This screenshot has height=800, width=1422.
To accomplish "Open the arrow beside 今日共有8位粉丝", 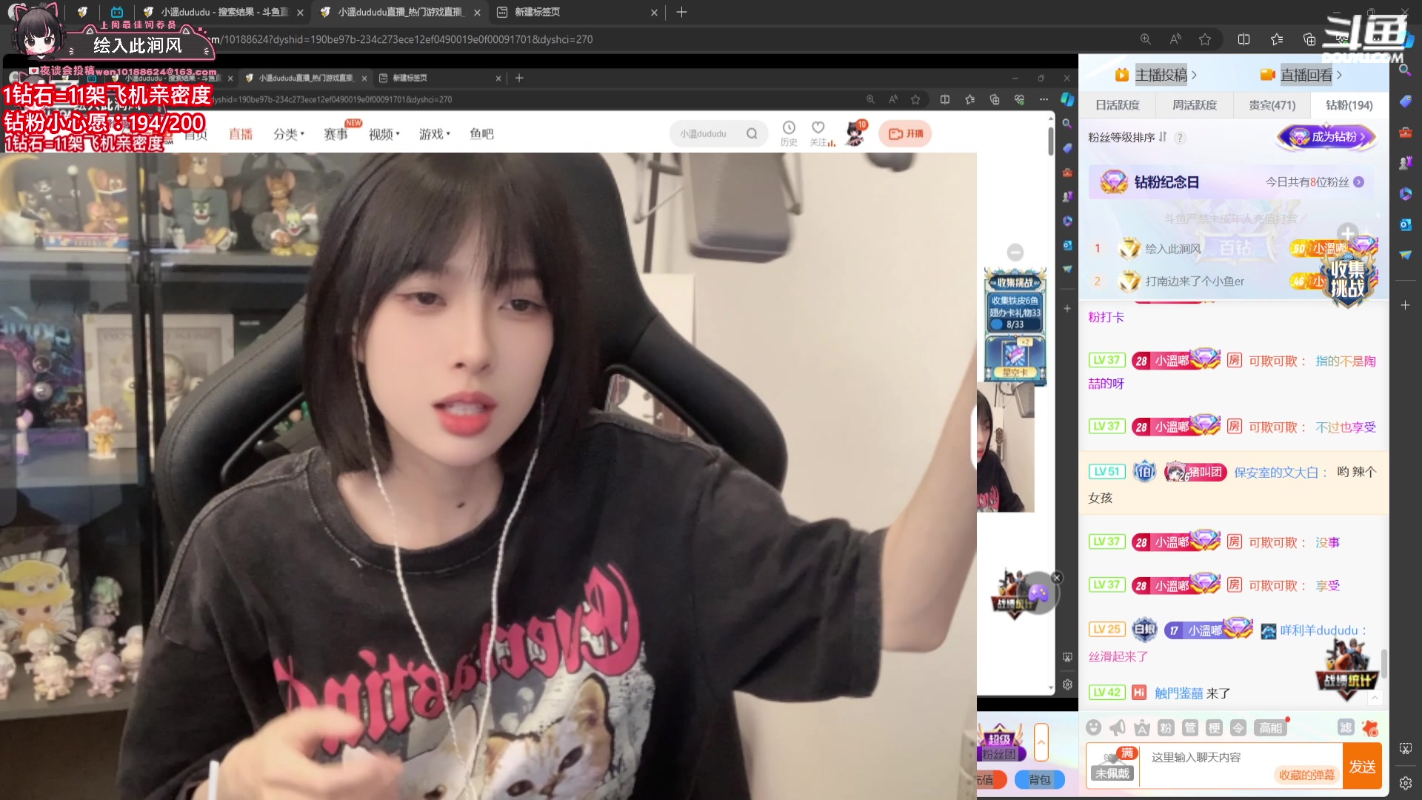I will [x=1359, y=182].
